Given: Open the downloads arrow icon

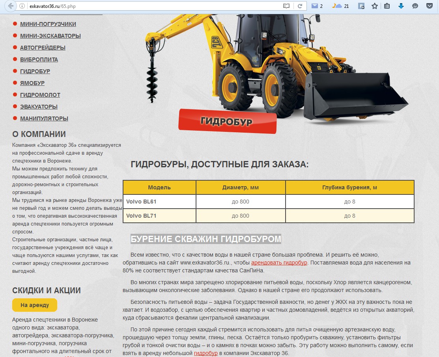Looking at the screenshot, I should coord(401,6).
